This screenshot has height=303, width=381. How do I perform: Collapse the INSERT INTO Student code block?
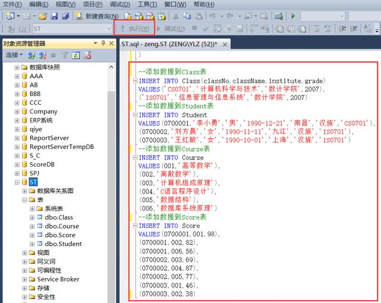click(135, 115)
